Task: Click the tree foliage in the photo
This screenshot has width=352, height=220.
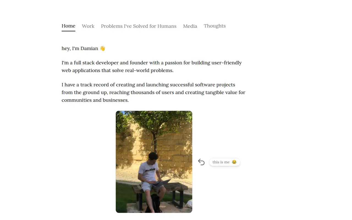Action: [x=154, y=121]
